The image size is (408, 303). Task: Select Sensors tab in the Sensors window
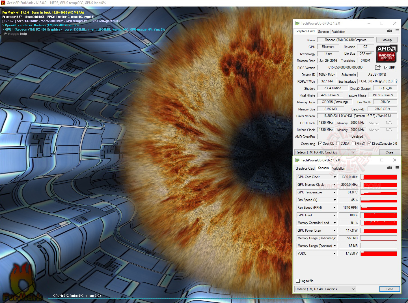click(323, 168)
